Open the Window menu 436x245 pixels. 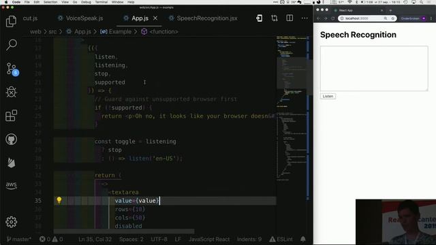pyautogui.click(x=117, y=2)
